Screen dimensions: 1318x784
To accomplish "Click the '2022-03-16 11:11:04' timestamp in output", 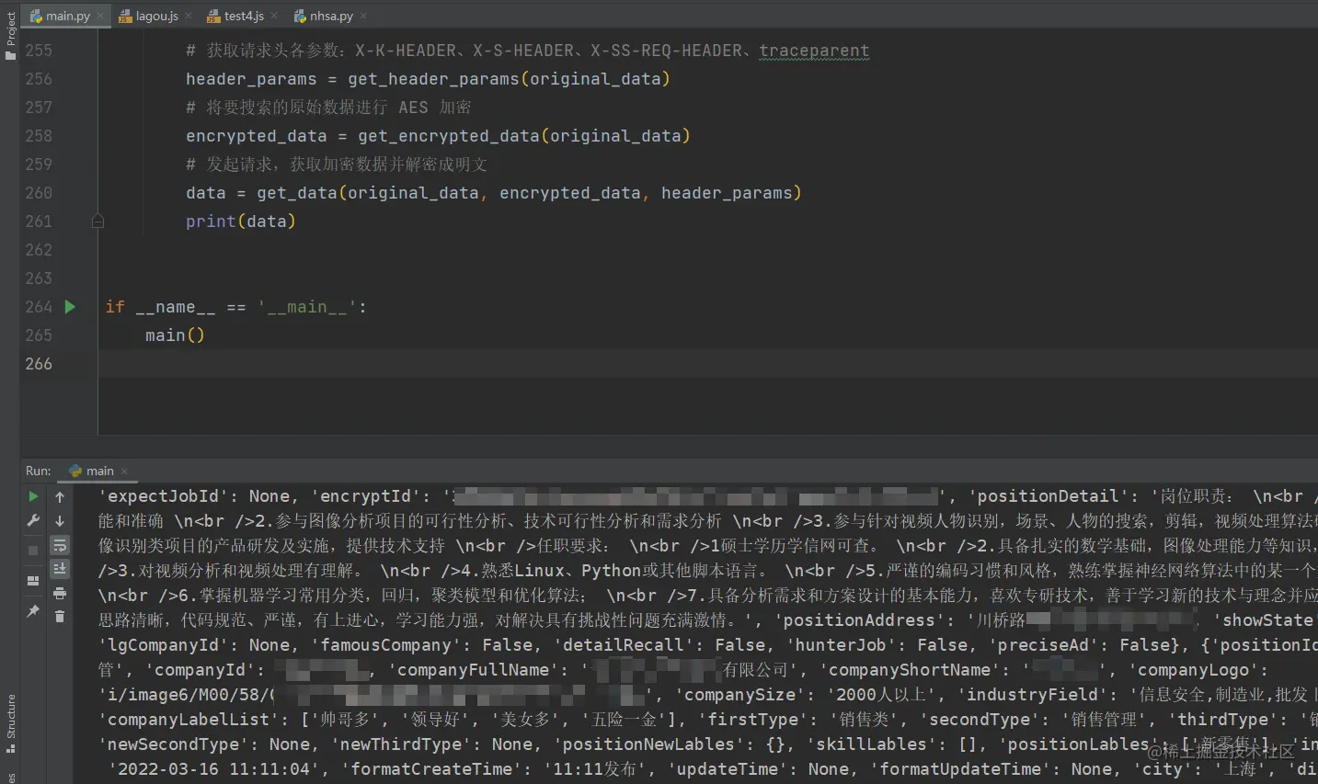I will (x=213, y=769).
